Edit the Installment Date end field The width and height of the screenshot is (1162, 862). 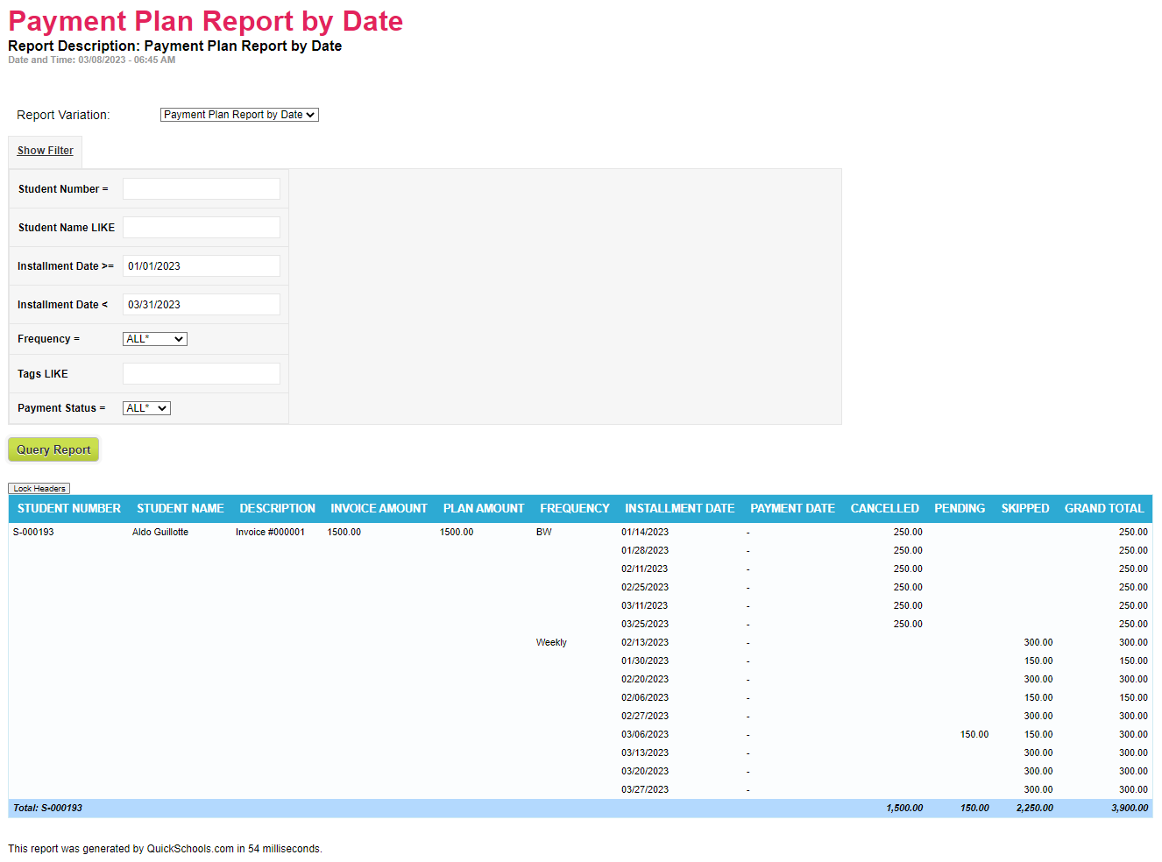point(201,305)
